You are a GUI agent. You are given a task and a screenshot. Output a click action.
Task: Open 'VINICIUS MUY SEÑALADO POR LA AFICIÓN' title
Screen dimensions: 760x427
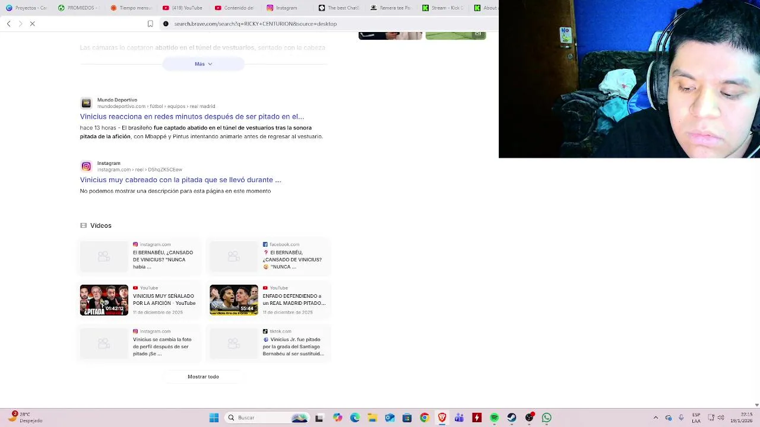(x=164, y=299)
